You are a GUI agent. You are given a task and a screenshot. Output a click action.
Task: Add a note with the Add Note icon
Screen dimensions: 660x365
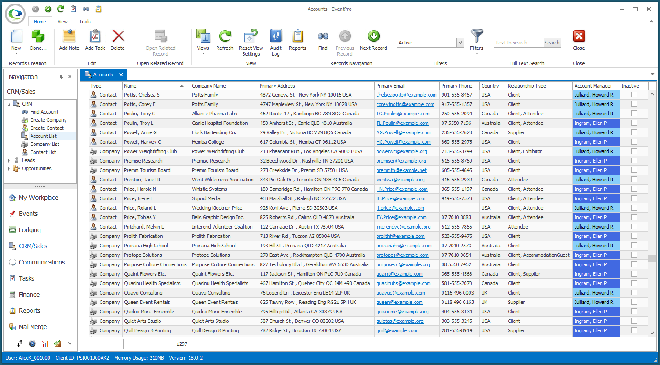tap(69, 36)
